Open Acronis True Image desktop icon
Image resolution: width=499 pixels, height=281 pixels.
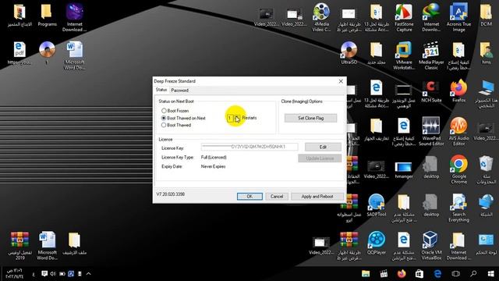(458, 18)
